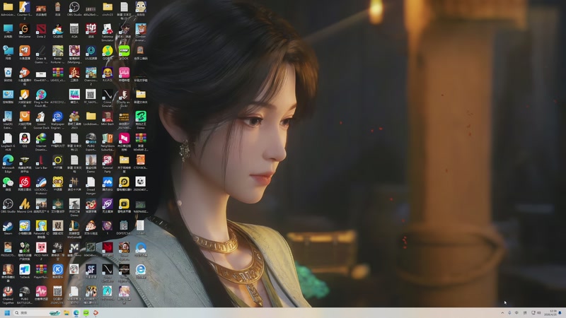Open the Network globe icon
This screenshot has height=318, width=566.
pos(8,51)
